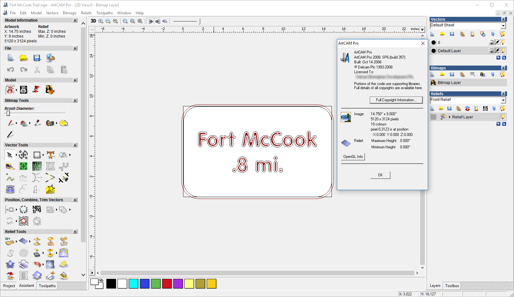This screenshot has width=514, height=297.
Task: Select the Create Rectangle vector tool
Action: (37, 155)
